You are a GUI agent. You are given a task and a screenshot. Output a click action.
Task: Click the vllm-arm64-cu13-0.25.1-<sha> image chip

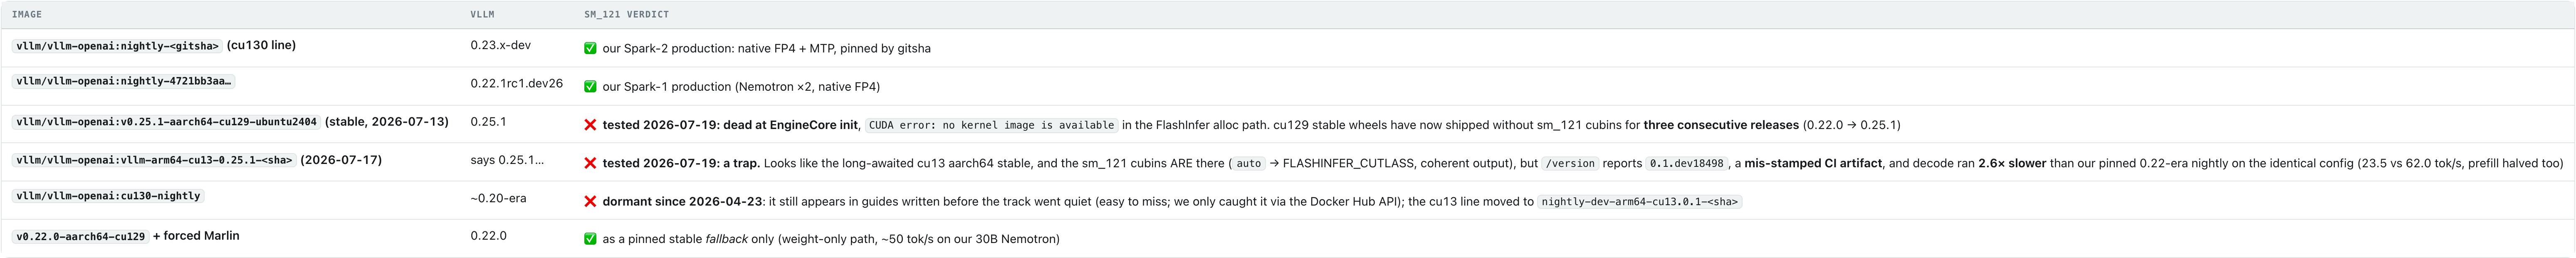tap(154, 160)
